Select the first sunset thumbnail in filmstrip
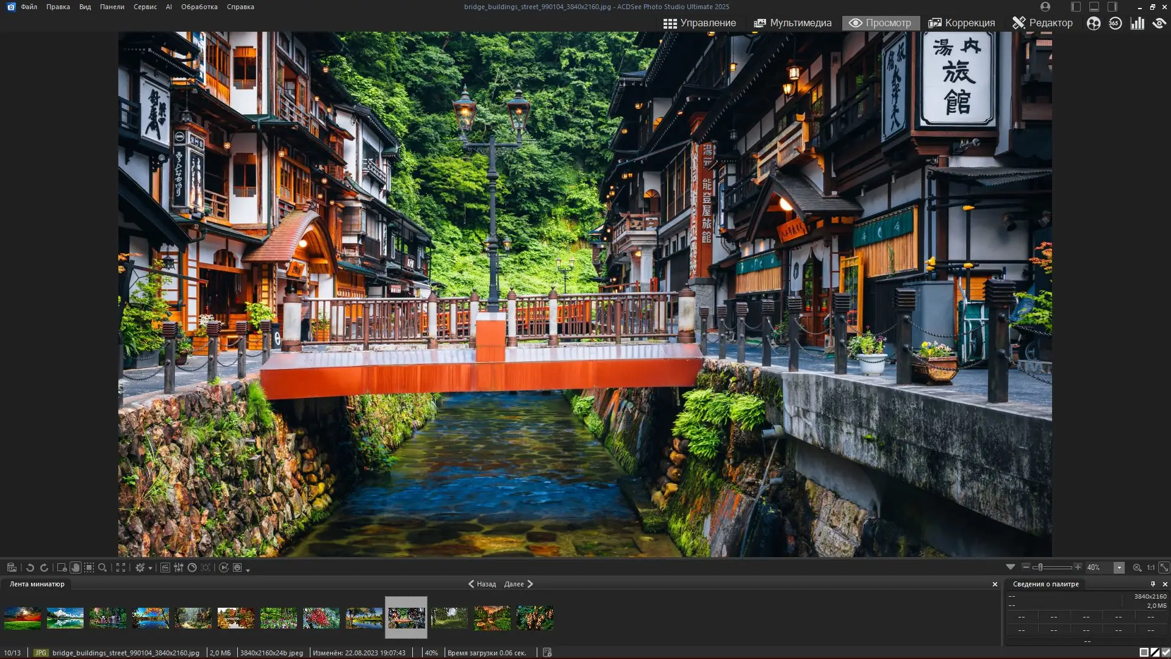The image size is (1171, 659). [x=23, y=618]
